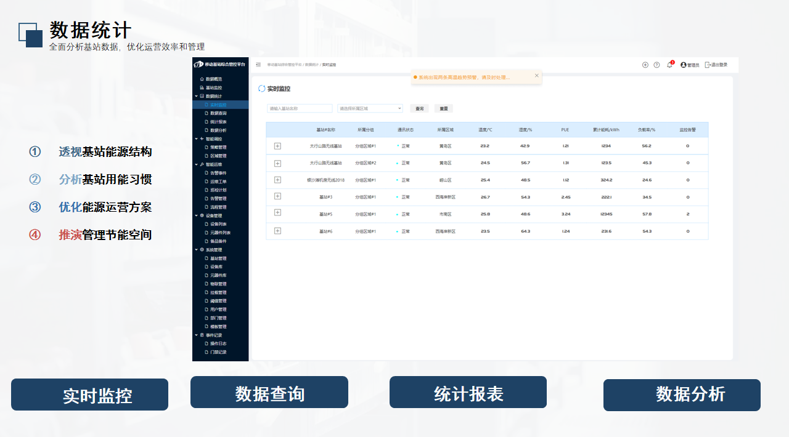Viewport: 789px width, 437px height.
Task: Click the 请输入基站名称 input field
Action: (x=300, y=108)
